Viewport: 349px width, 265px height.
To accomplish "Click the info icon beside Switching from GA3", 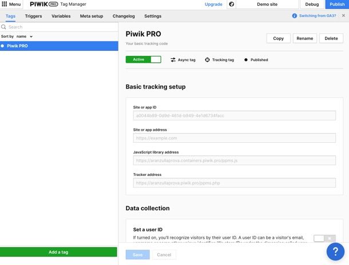I will click(294, 16).
